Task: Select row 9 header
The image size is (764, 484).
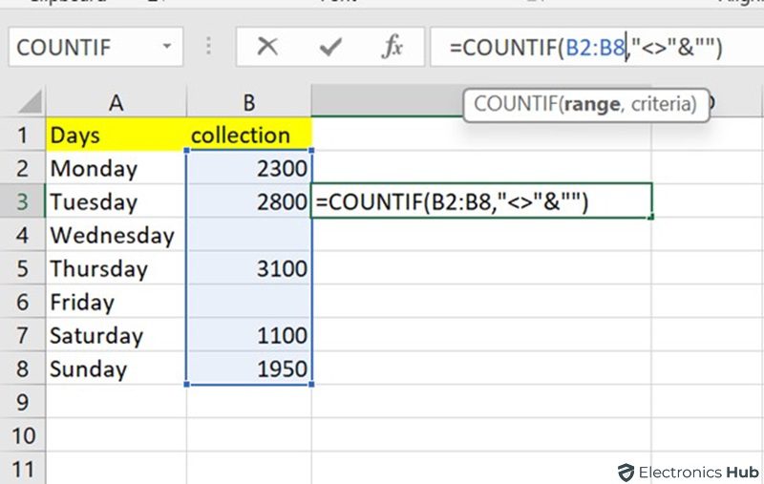Action: click(x=22, y=403)
